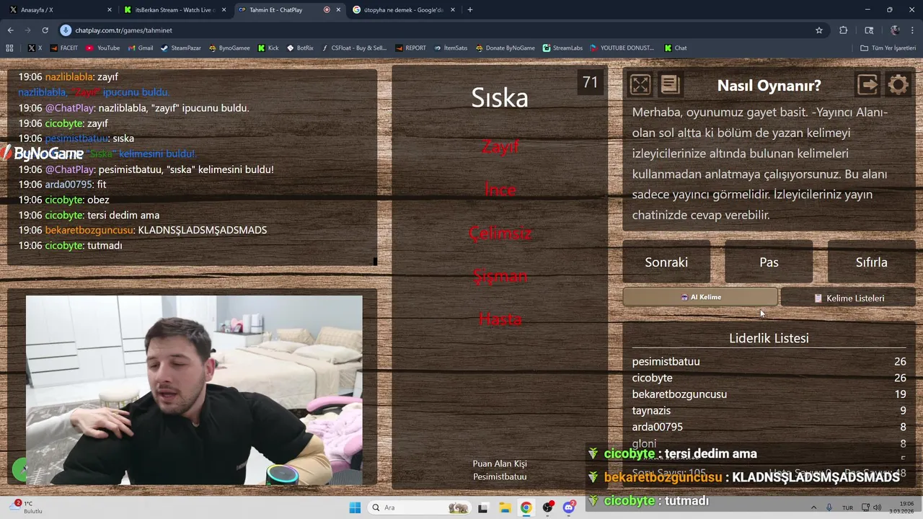Open the StreamLabs bookmark

(x=562, y=48)
